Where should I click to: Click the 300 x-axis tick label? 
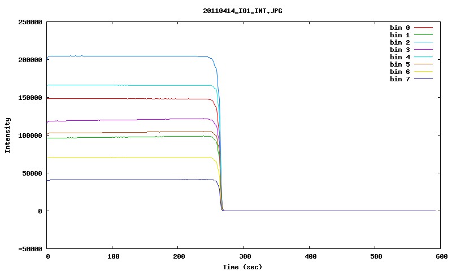tap(245, 256)
